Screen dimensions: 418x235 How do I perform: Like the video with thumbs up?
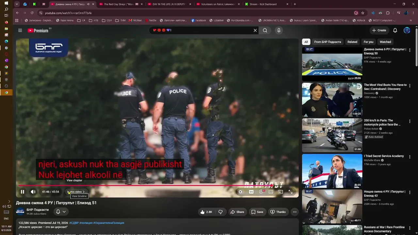click(x=206, y=212)
